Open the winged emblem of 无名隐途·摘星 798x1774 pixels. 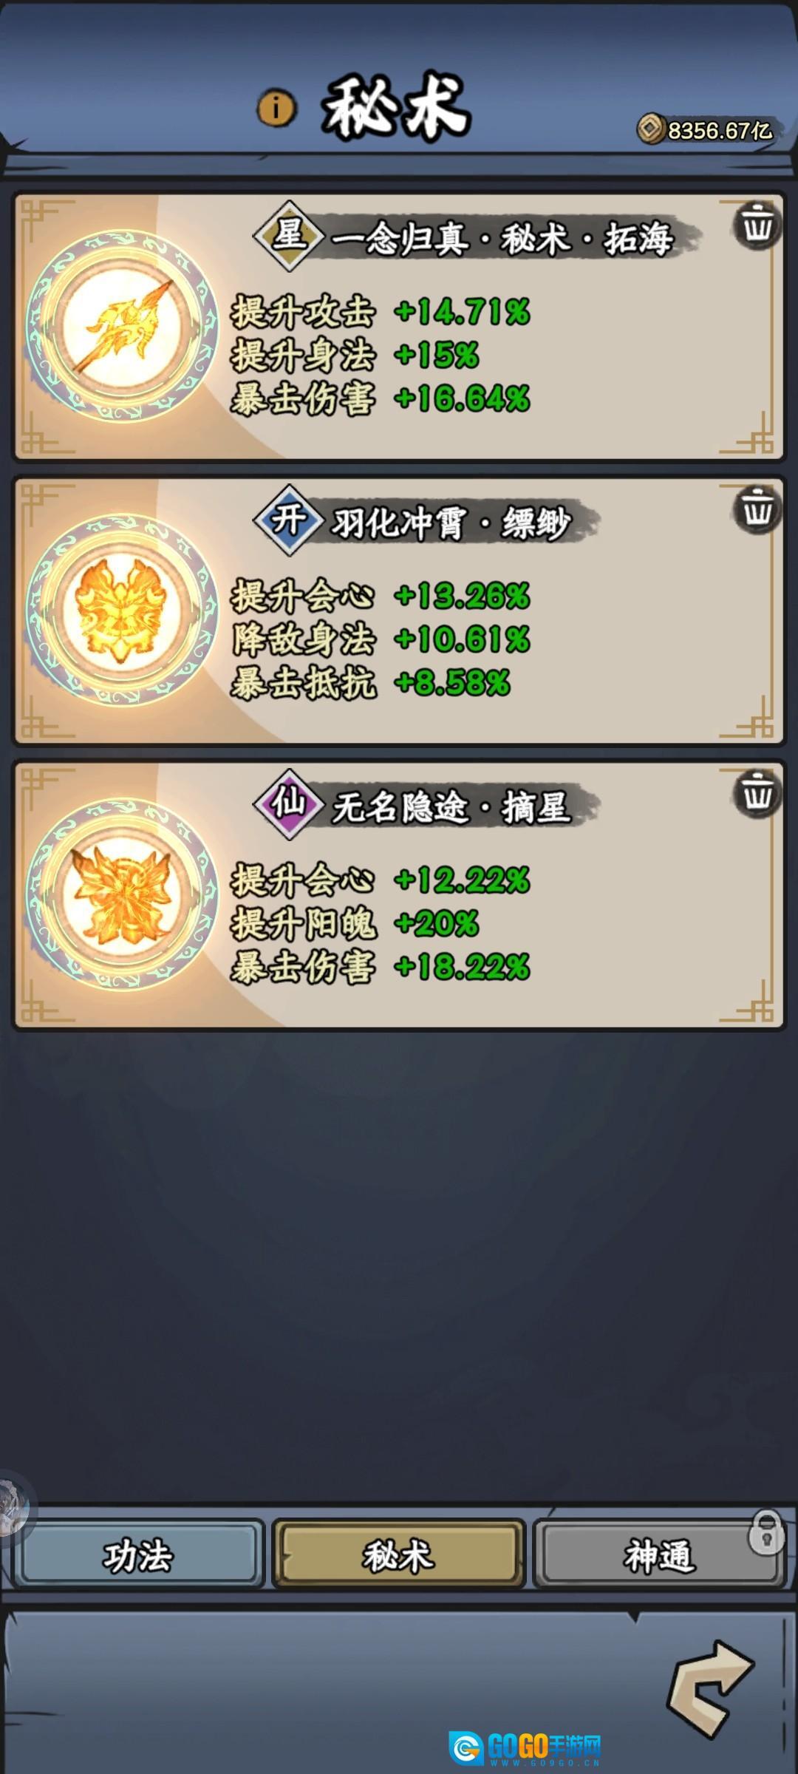[x=122, y=894]
